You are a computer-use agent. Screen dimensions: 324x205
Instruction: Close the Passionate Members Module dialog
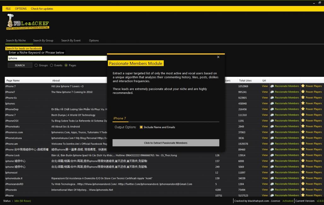[x=218, y=57]
